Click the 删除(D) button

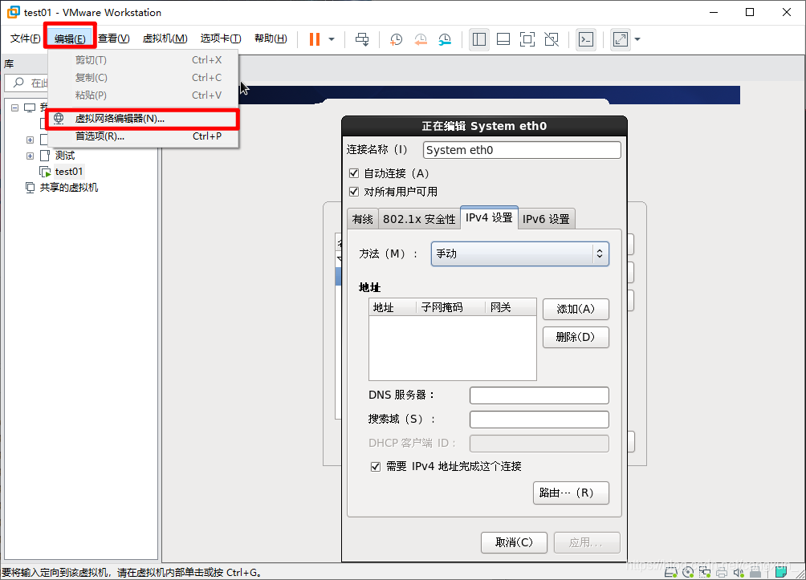576,338
